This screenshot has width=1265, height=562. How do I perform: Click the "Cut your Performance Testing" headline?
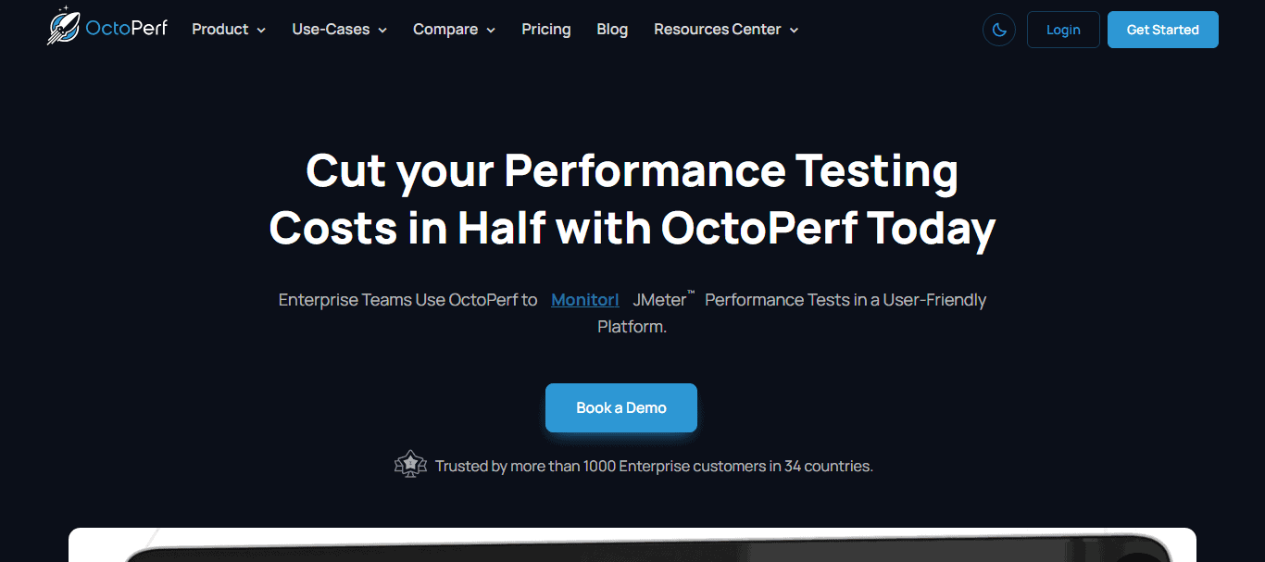(632, 171)
